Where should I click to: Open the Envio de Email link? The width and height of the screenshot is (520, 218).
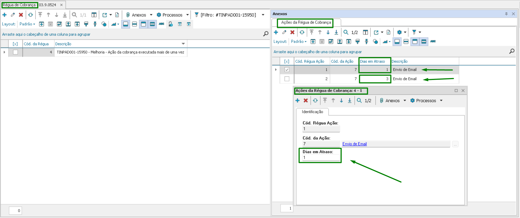pos(354,144)
